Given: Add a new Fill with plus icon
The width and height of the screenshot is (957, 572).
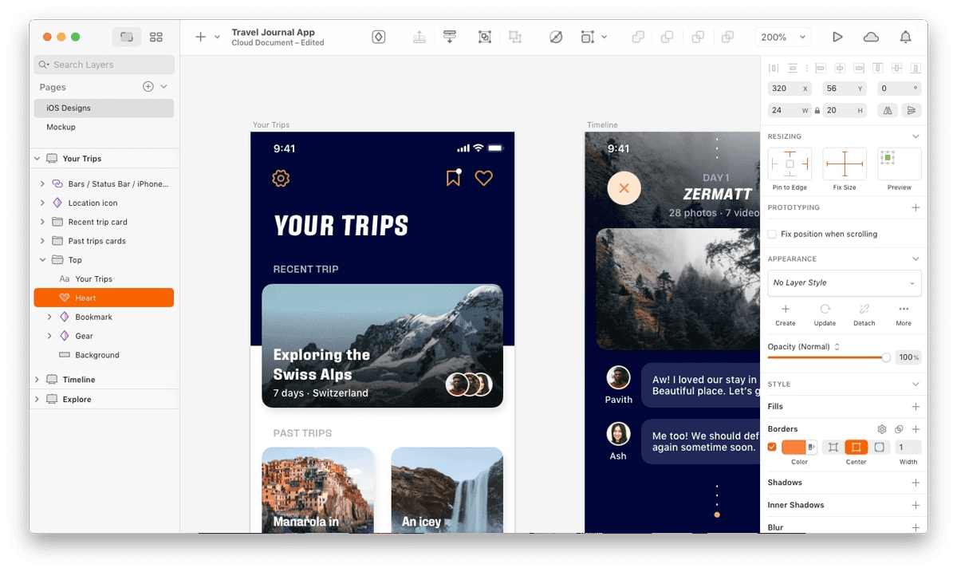Looking at the screenshot, I should [916, 407].
